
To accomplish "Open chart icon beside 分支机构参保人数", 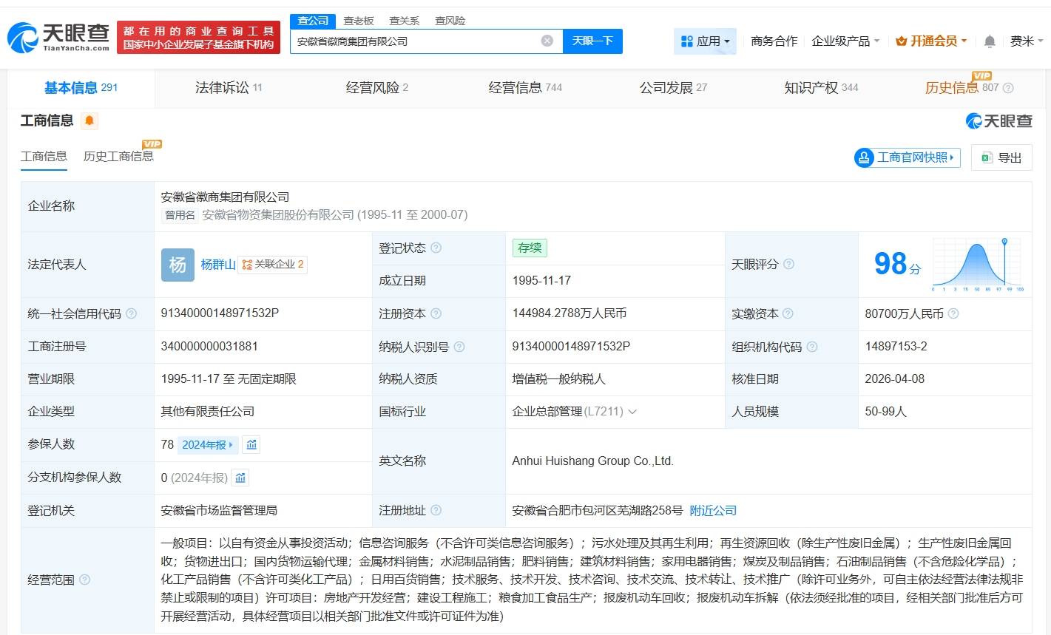I will click(240, 478).
